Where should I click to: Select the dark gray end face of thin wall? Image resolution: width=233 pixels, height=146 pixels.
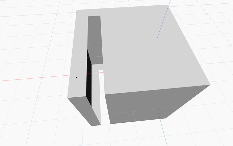coord(84,111)
